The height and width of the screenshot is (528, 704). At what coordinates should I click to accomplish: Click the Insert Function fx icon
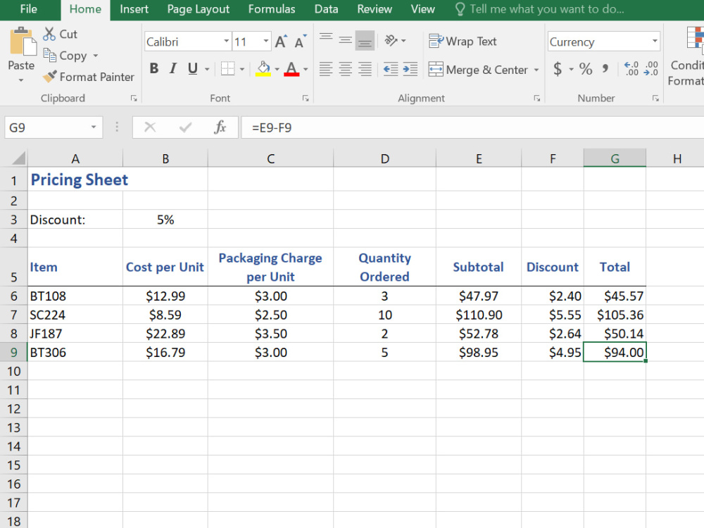pyautogui.click(x=220, y=127)
